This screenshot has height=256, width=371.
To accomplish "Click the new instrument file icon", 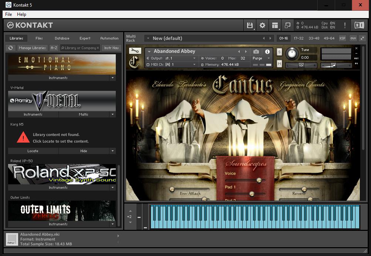I will point(12,239).
